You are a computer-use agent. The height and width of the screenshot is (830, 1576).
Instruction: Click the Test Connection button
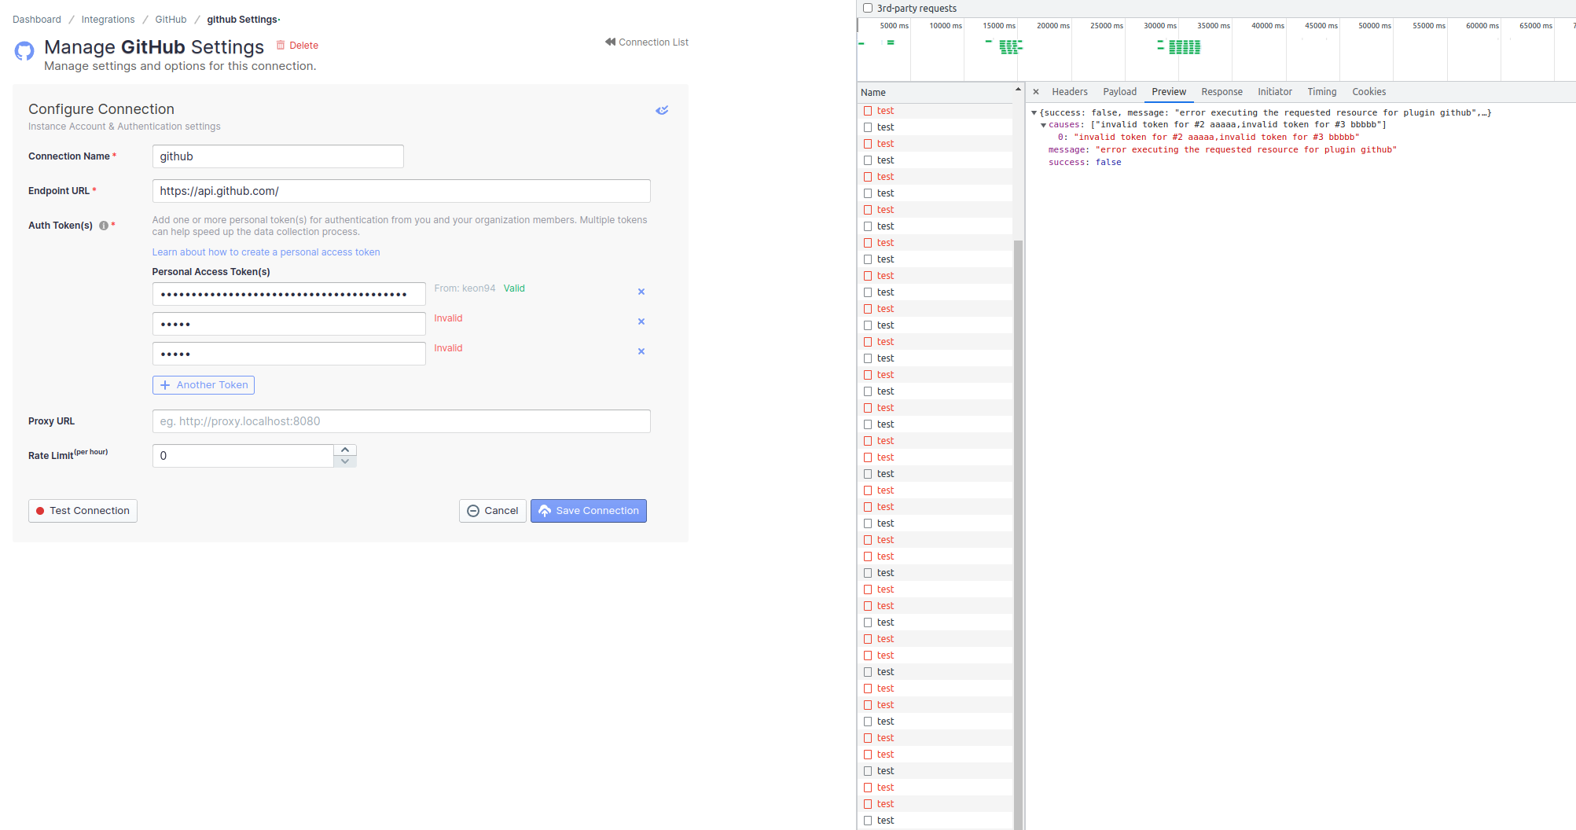[83, 511]
